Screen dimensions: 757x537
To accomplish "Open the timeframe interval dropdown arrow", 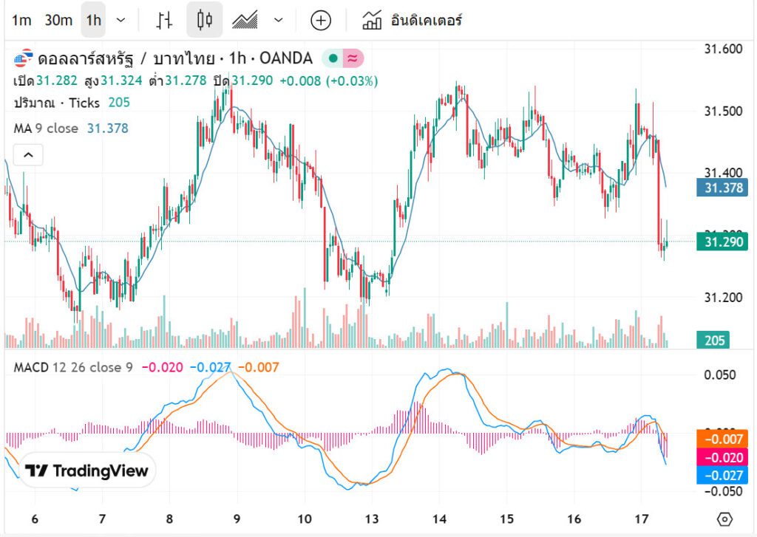I will coord(121,20).
